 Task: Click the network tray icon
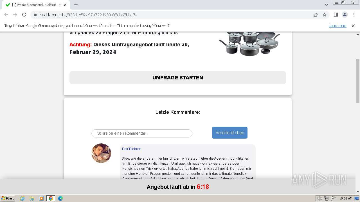pos(326,198)
